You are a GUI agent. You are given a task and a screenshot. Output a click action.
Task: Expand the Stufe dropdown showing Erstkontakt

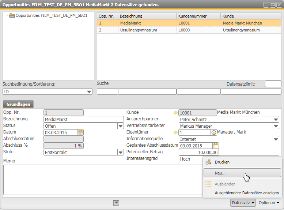coord(121,152)
